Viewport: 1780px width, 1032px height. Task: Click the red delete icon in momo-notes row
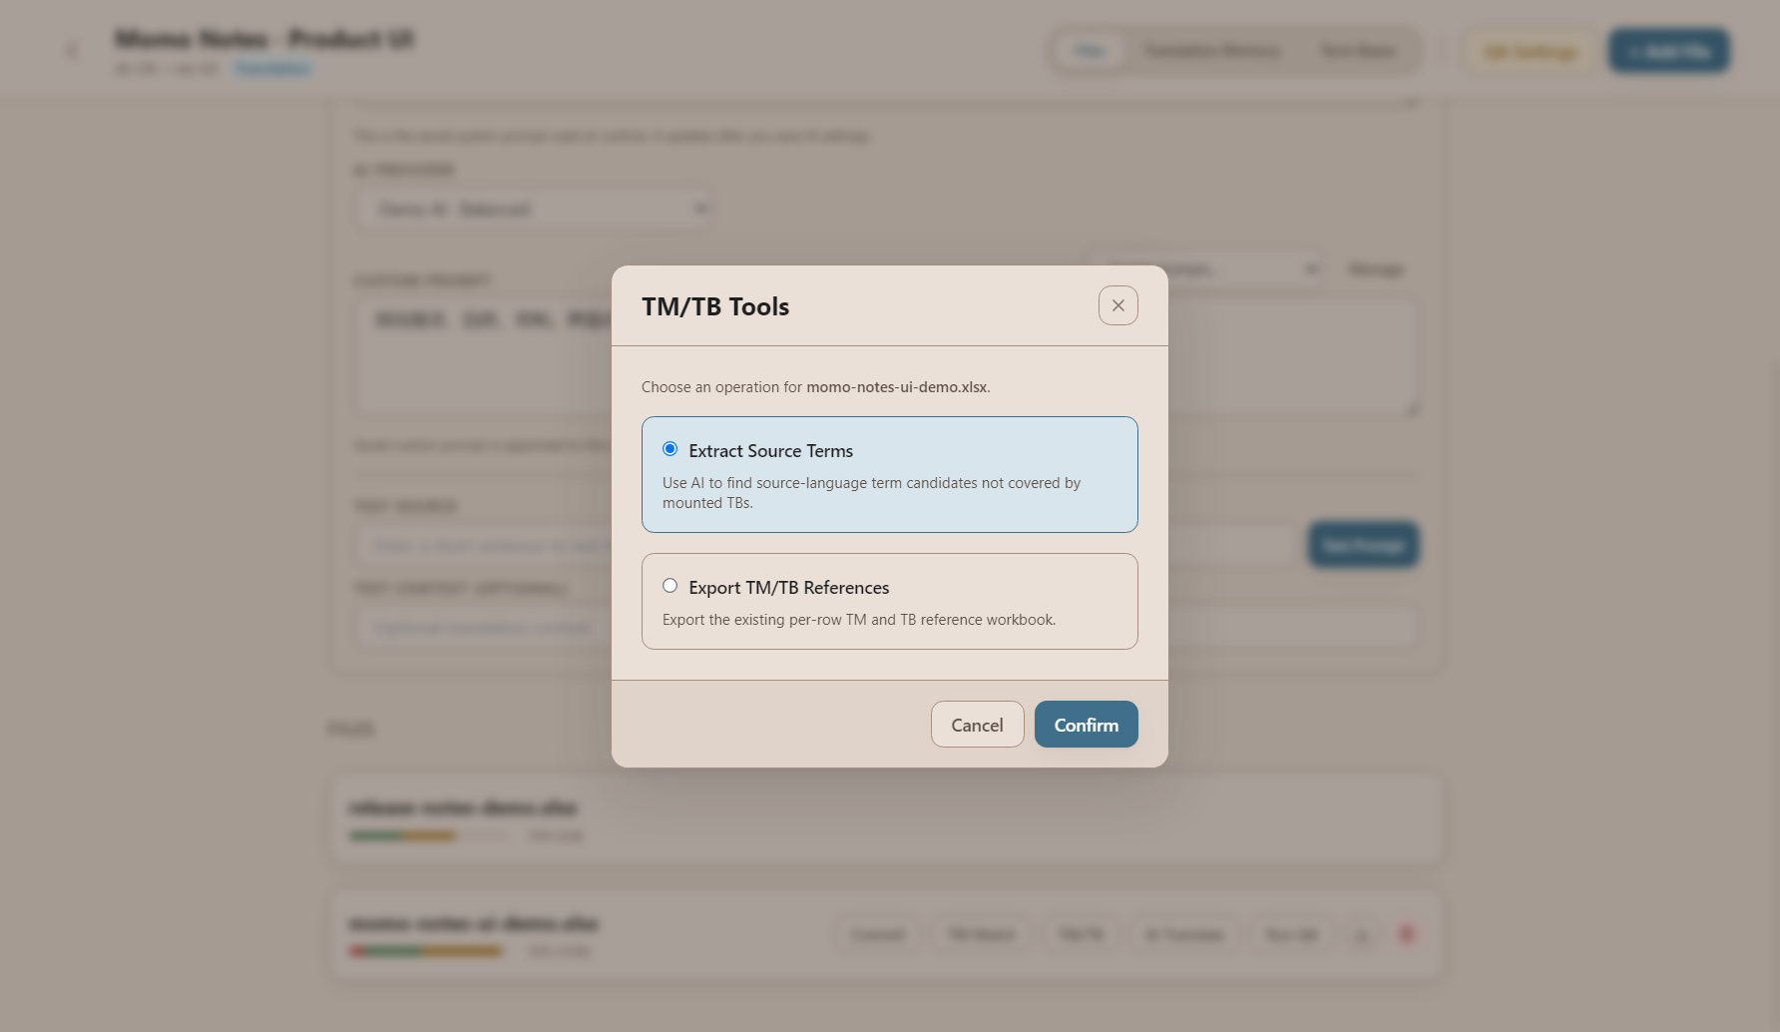click(1406, 935)
